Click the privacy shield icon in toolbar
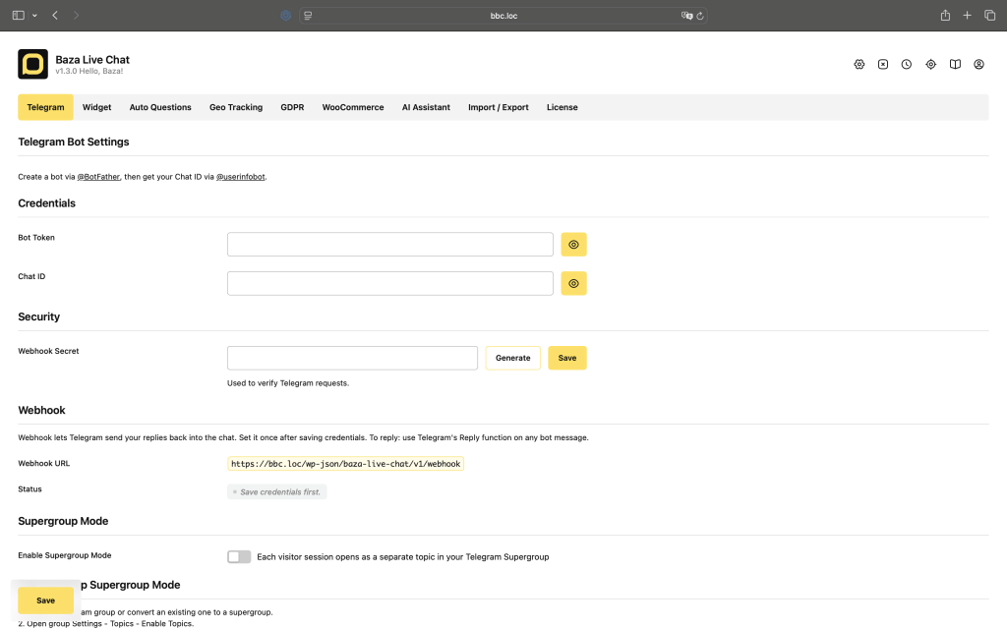The image size is (1007, 629). click(286, 16)
